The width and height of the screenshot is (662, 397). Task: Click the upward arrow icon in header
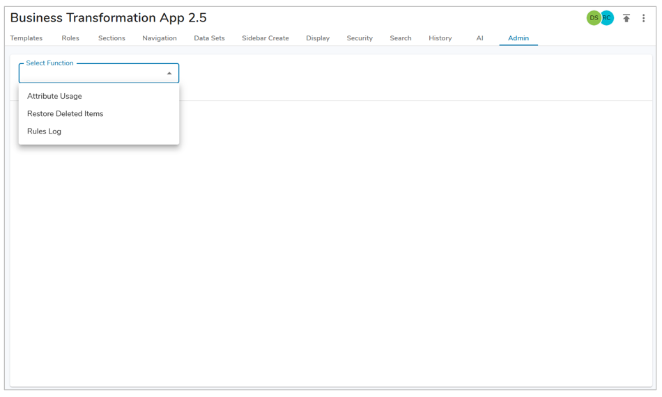[626, 18]
